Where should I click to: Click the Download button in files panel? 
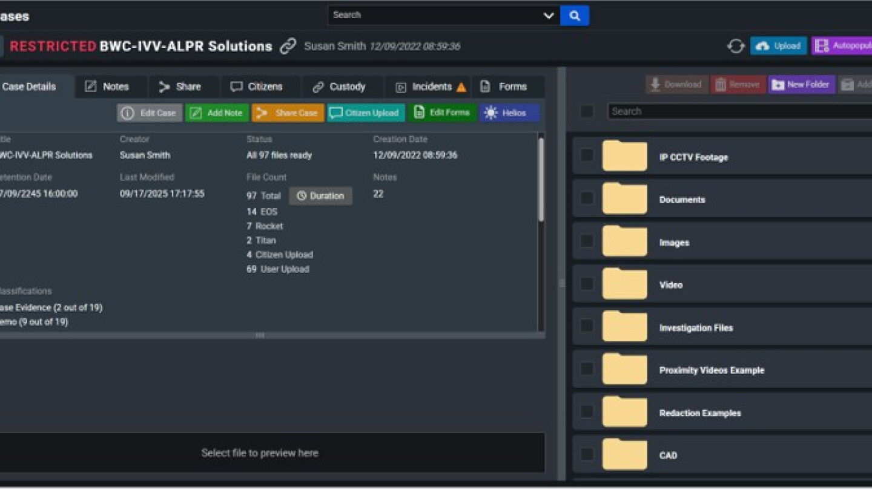tap(676, 85)
